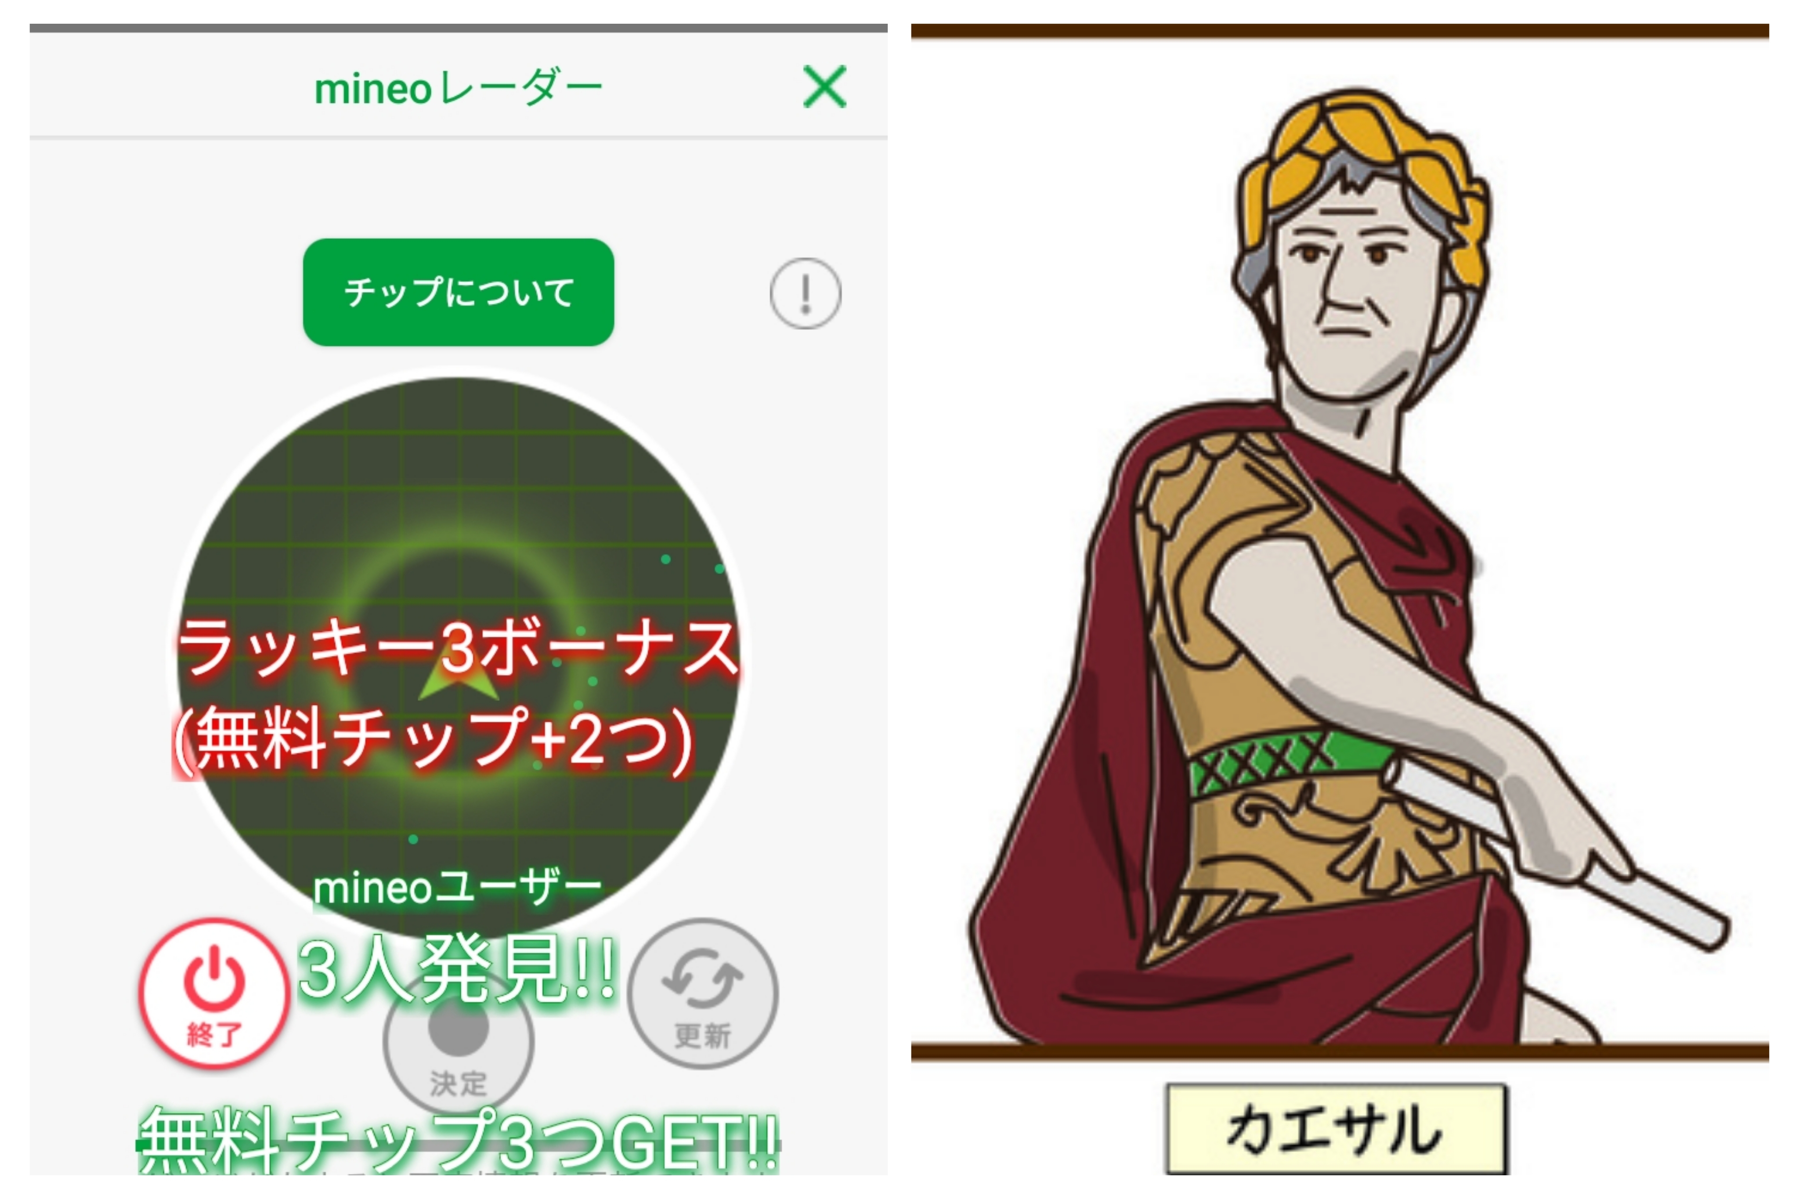The width and height of the screenshot is (1799, 1199).
Task: Tap the grey 更新 refresh button
Action: click(x=703, y=993)
